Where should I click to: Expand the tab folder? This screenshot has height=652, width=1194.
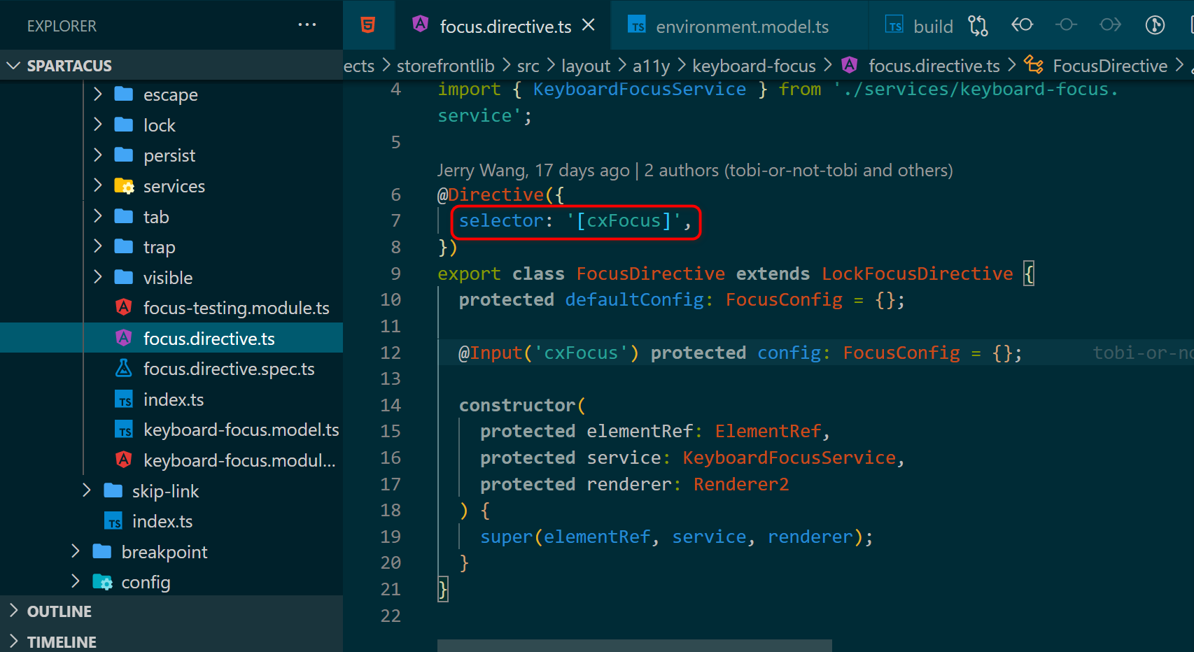point(98,216)
